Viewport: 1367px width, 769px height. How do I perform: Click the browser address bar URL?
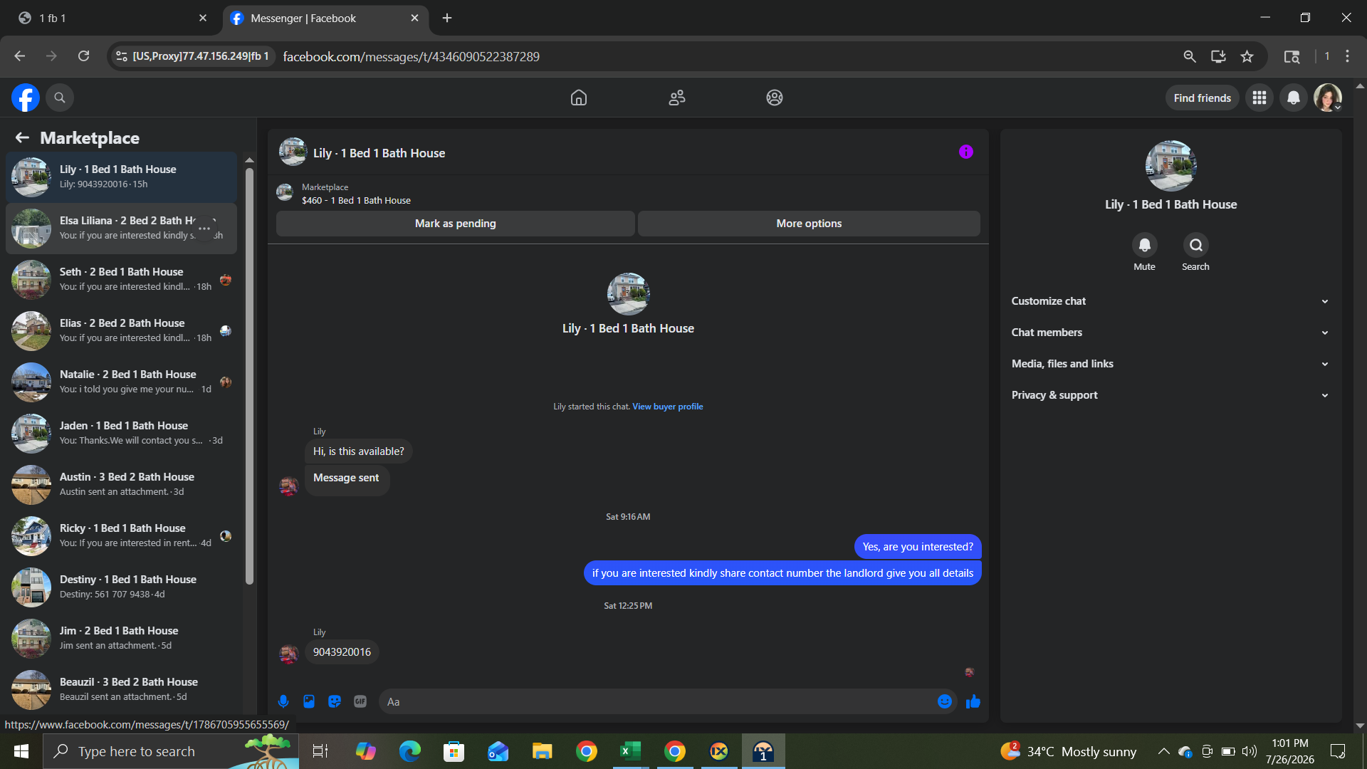pyautogui.click(x=412, y=57)
